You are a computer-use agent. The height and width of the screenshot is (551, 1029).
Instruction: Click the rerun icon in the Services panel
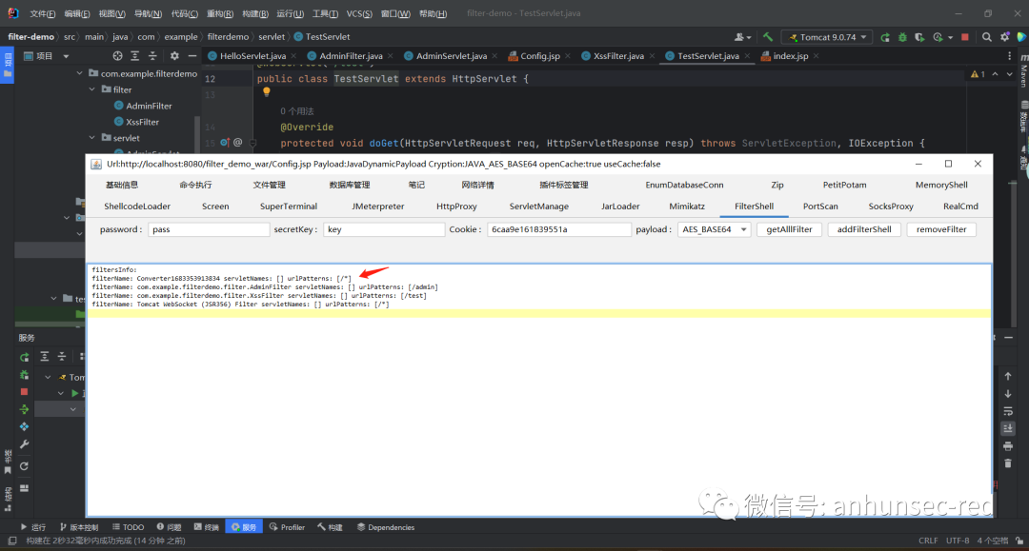[x=24, y=357]
